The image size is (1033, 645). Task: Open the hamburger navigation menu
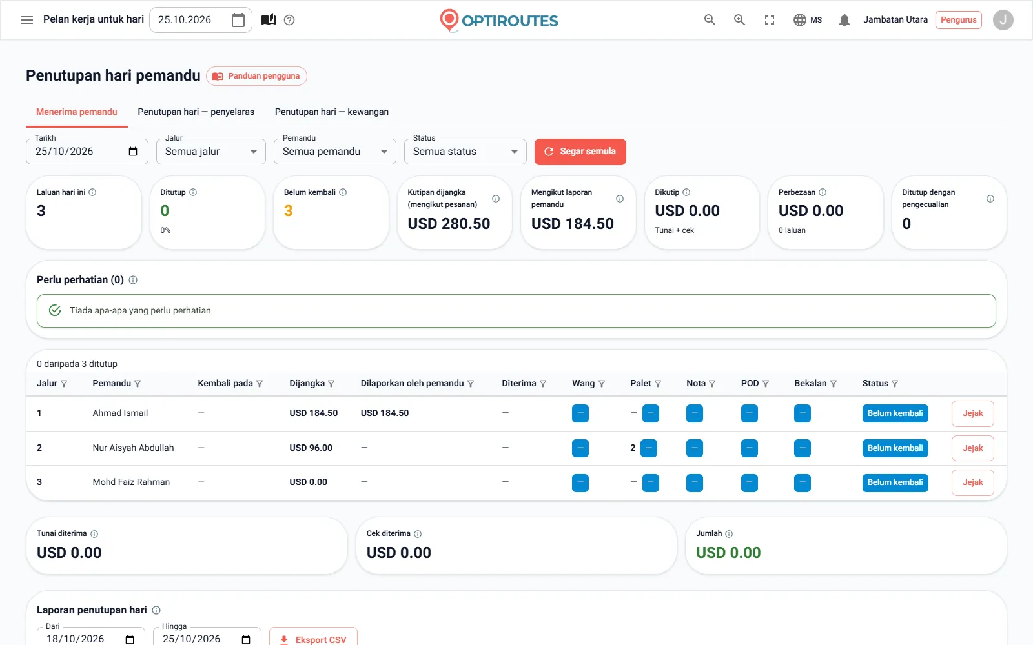27,20
